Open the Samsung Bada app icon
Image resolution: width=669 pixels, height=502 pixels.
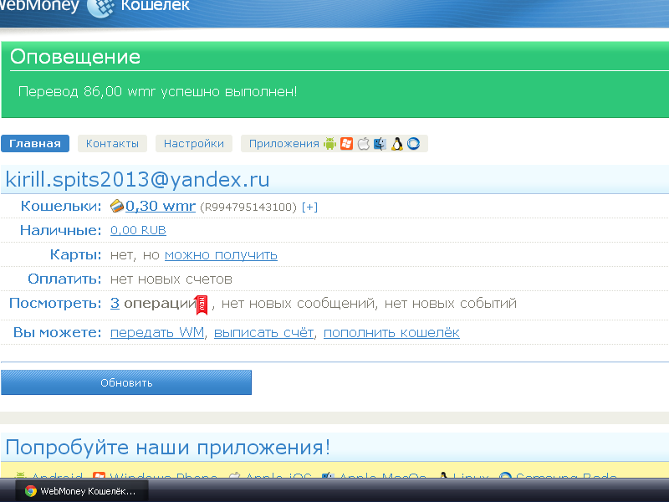(413, 143)
